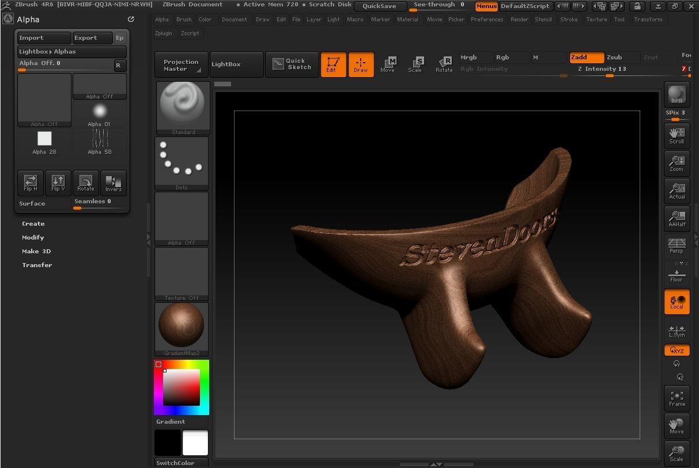Select the Alpha 58 thumbnail
The height and width of the screenshot is (468, 699).
click(99, 142)
